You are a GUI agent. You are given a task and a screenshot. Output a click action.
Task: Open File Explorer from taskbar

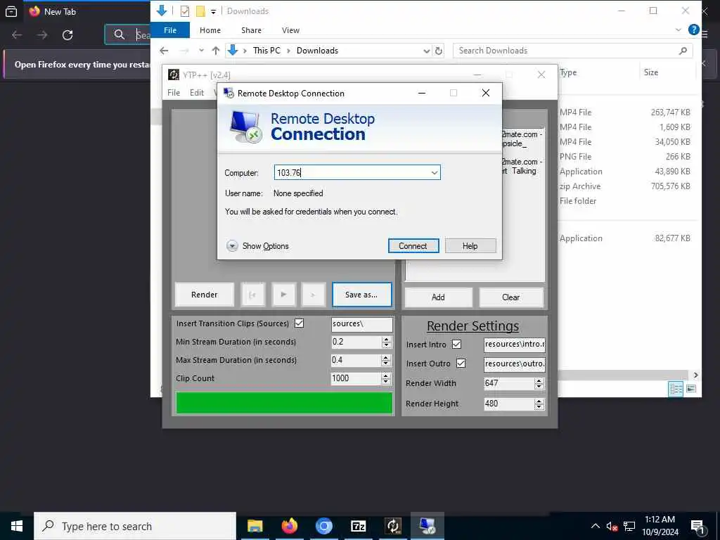[x=255, y=526]
